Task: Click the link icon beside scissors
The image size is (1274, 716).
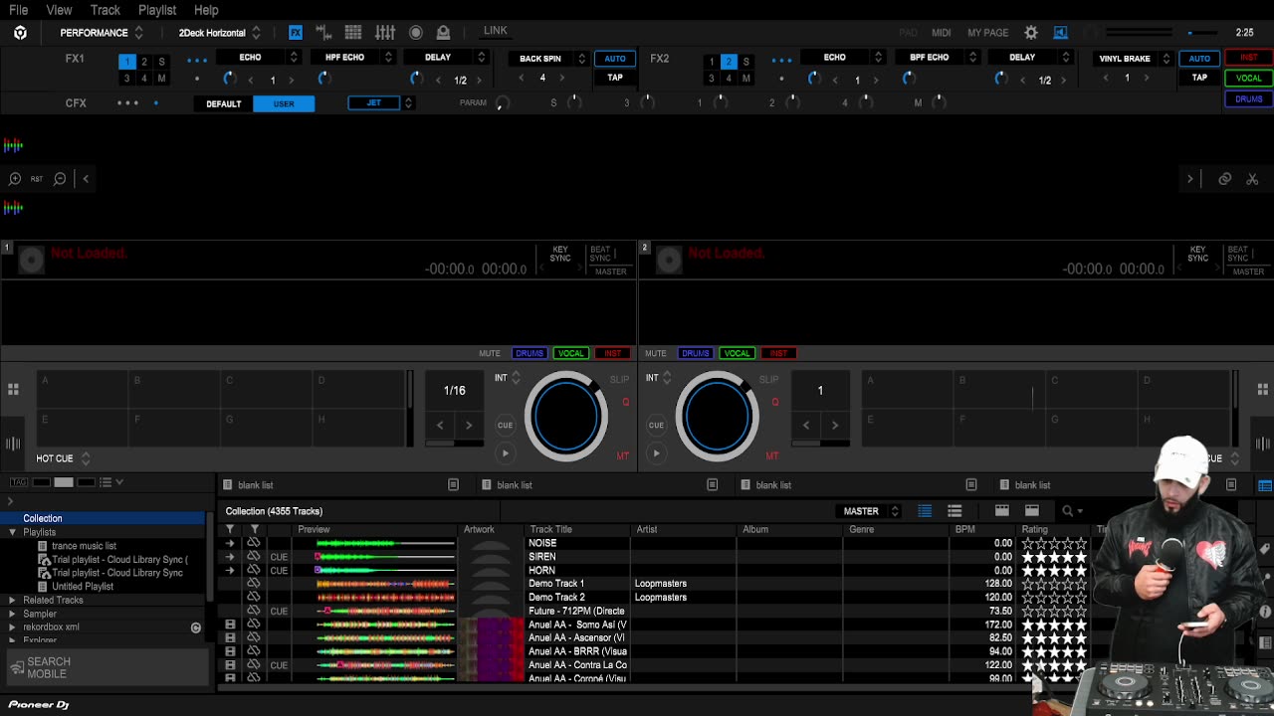Action: [x=1225, y=179]
